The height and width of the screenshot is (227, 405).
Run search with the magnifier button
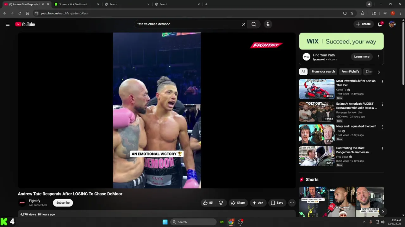(x=254, y=24)
